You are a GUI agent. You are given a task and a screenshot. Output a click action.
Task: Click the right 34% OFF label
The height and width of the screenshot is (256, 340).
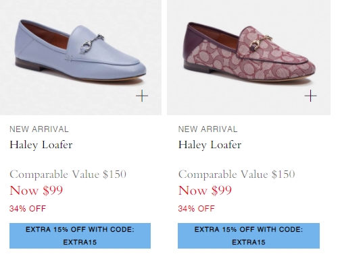pos(197,209)
